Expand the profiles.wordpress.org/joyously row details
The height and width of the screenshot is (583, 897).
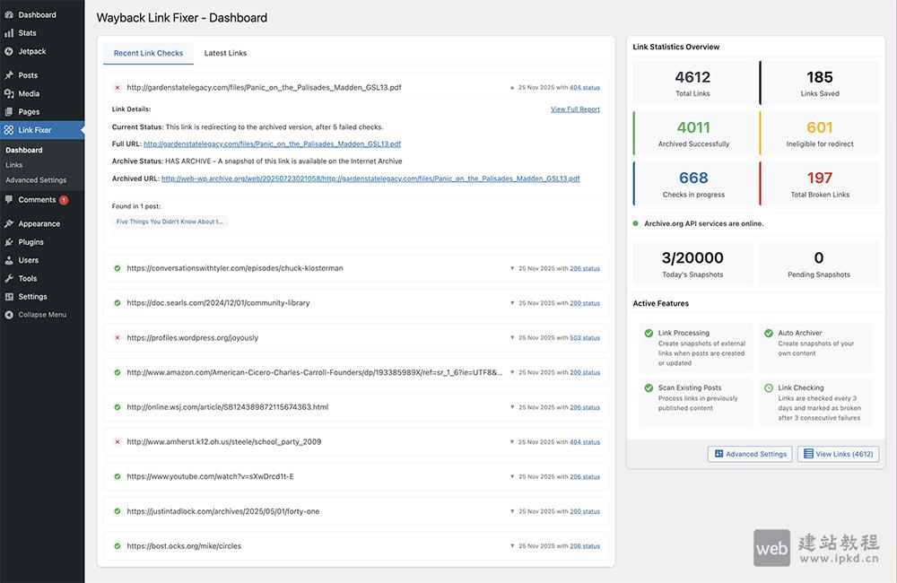[x=512, y=338]
